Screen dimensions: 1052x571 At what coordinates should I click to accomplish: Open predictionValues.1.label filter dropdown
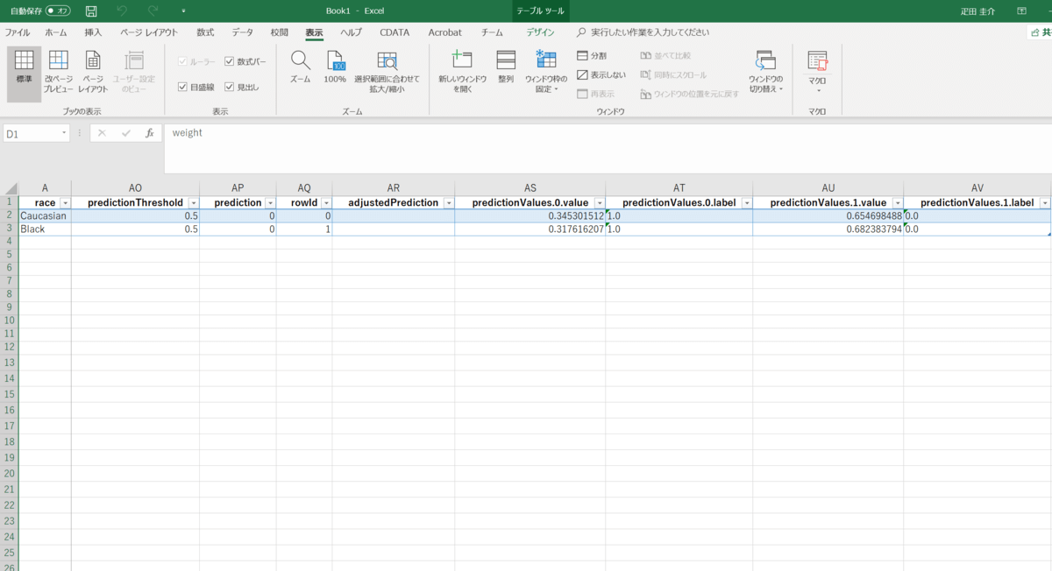click(1044, 203)
